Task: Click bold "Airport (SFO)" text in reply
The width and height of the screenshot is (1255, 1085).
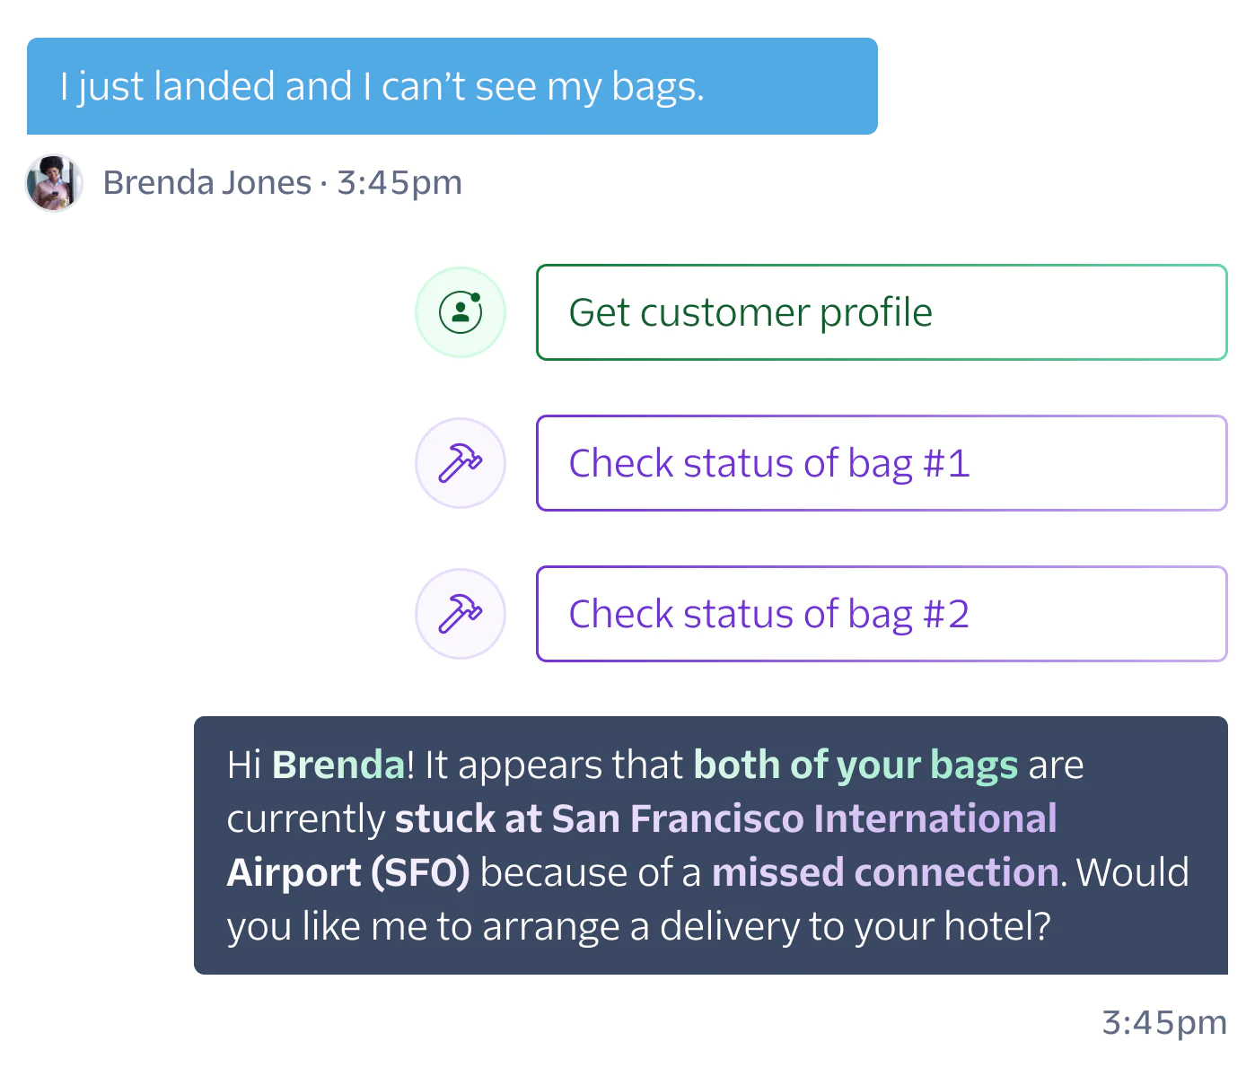Action: (x=348, y=873)
